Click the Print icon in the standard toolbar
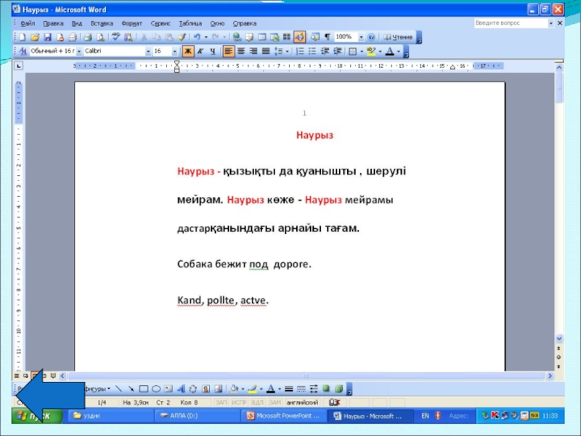 (x=87, y=37)
